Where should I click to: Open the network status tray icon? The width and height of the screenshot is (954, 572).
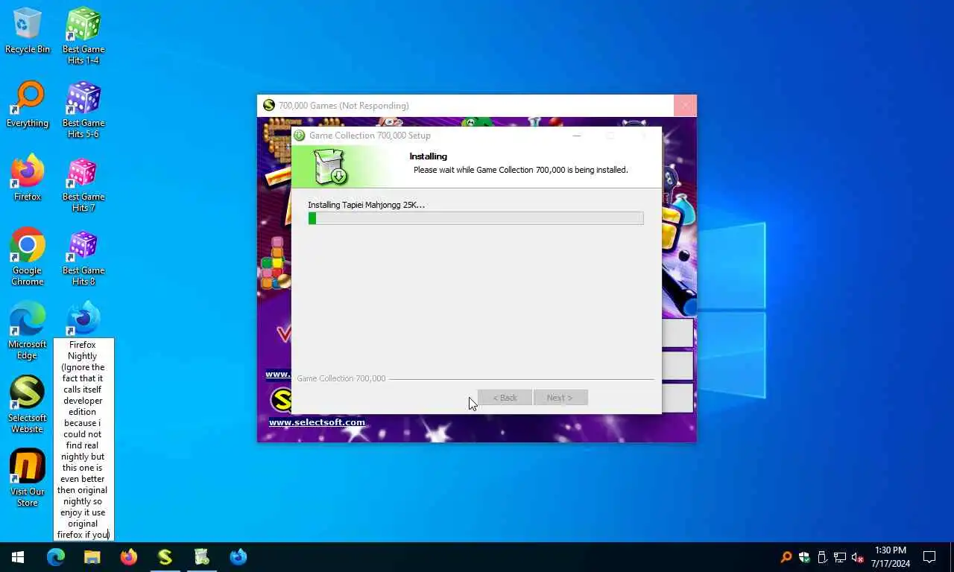click(x=840, y=557)
